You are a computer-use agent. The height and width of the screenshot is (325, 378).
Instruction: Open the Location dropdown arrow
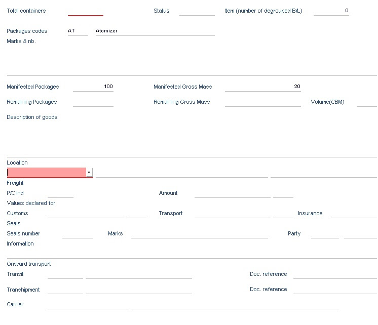pos(90,173)
